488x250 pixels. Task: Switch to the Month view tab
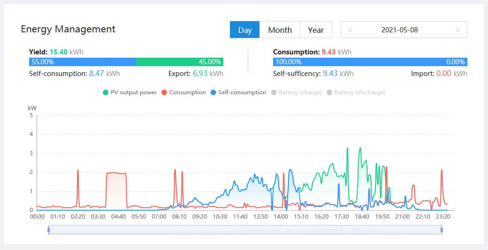(280, 30)
